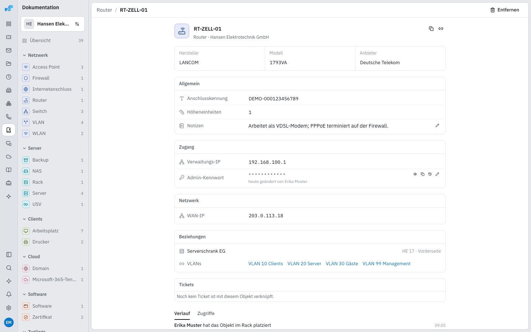The image size is (531, 332).
Task: Open the VLAN 99 Management link
Action: (386, 264)
